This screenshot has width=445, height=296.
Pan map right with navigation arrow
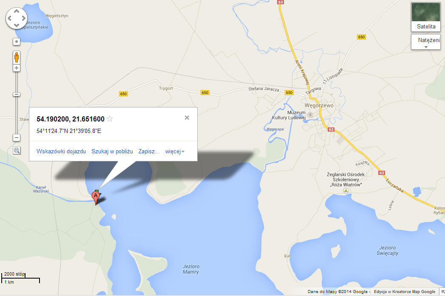(x=23, y=19)
